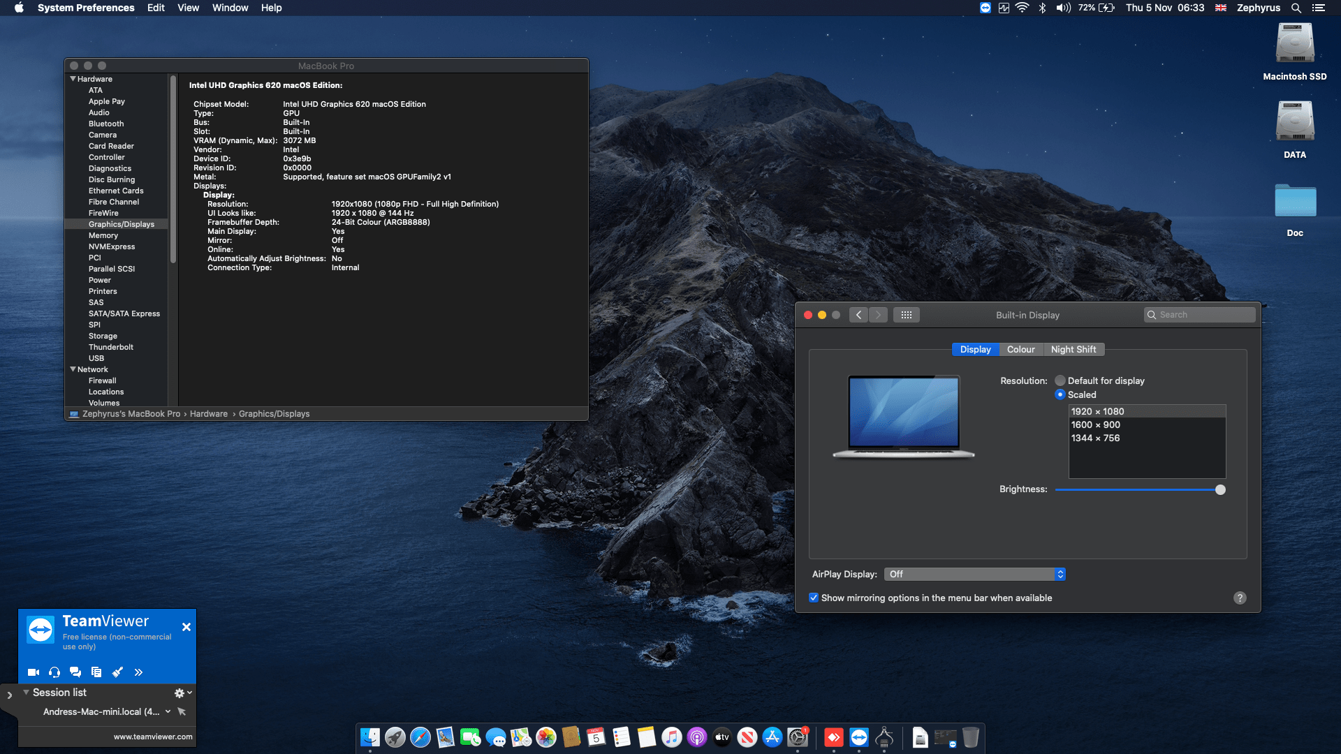Click remote control cursor icon for Andress-Mac-mini
The image size is (1341, 754).
coord(182,711)
